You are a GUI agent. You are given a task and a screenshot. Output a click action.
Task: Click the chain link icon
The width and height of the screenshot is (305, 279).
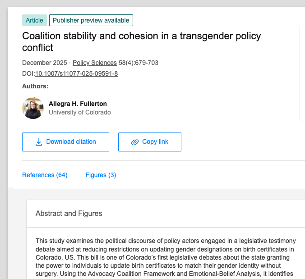point(134,142)
